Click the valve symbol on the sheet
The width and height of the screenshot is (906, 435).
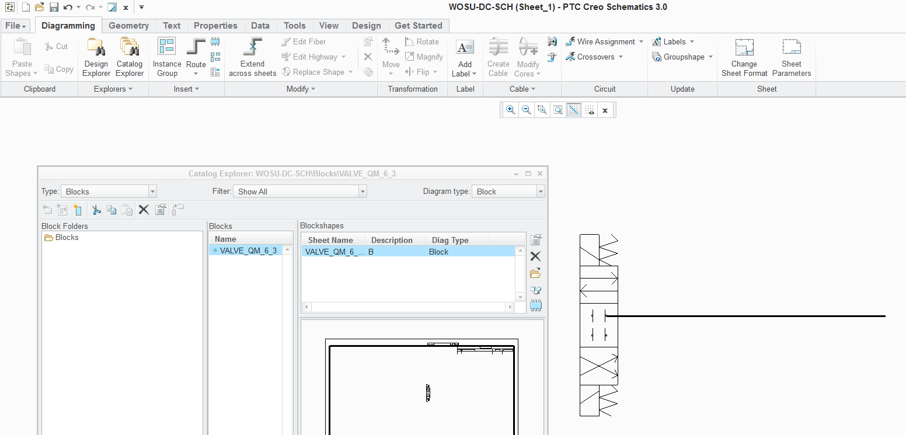(x=599, y=325)
